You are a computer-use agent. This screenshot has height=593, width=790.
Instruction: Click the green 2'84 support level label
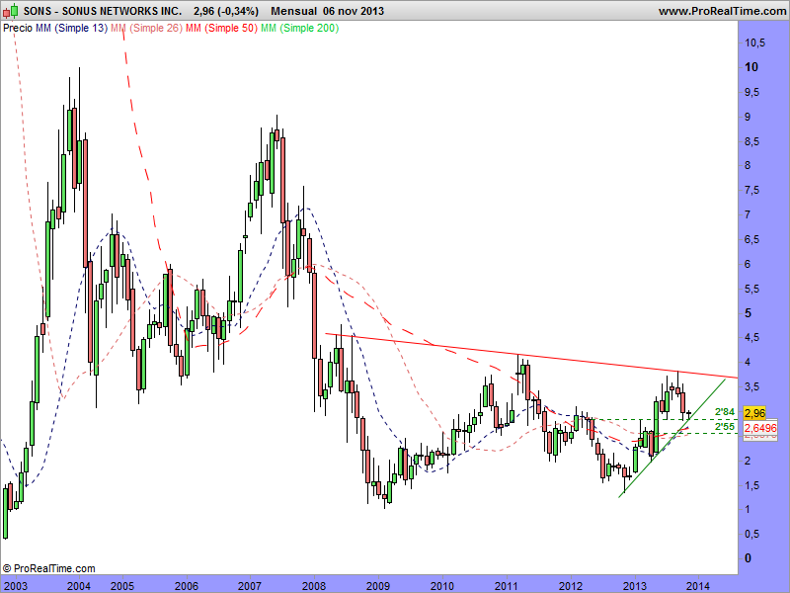point(725,412)
